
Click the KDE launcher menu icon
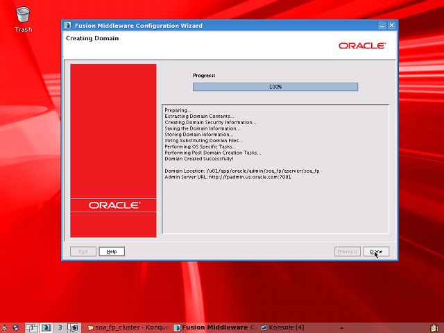[5, 328]
